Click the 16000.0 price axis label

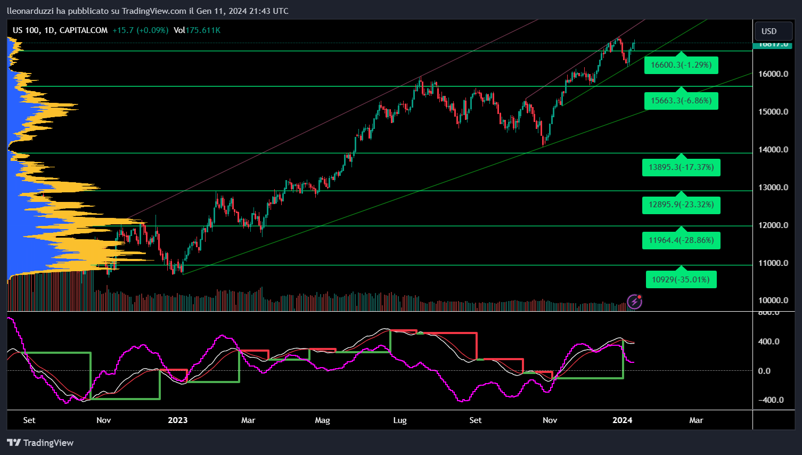[x=773, y=74]
